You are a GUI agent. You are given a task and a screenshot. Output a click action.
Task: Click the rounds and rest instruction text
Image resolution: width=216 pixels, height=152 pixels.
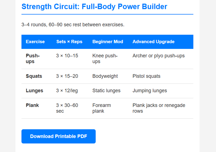pos(73,25)
